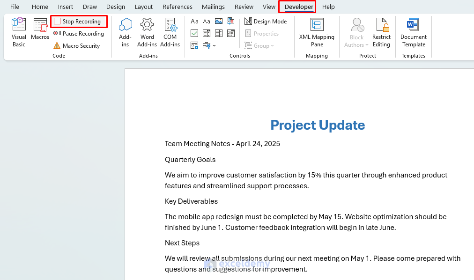Open Restrict Editing pane
This screenshot has width=474, height=280.
tap(381, 32)
